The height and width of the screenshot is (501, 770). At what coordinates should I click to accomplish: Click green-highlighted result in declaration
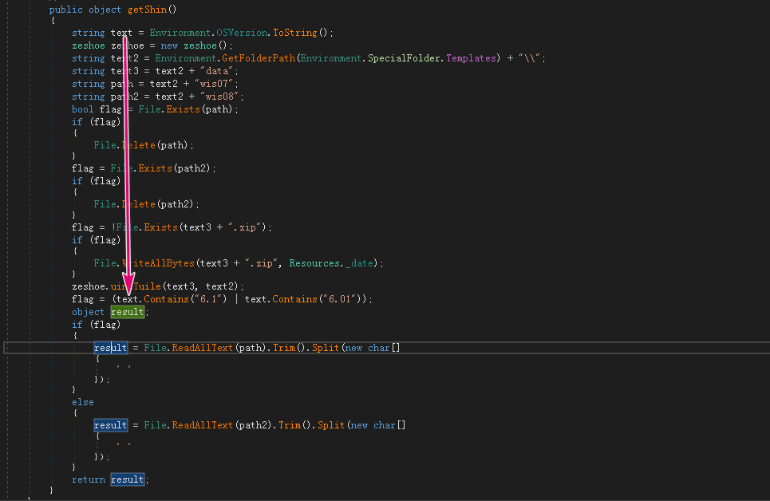(x=127, y=312)
